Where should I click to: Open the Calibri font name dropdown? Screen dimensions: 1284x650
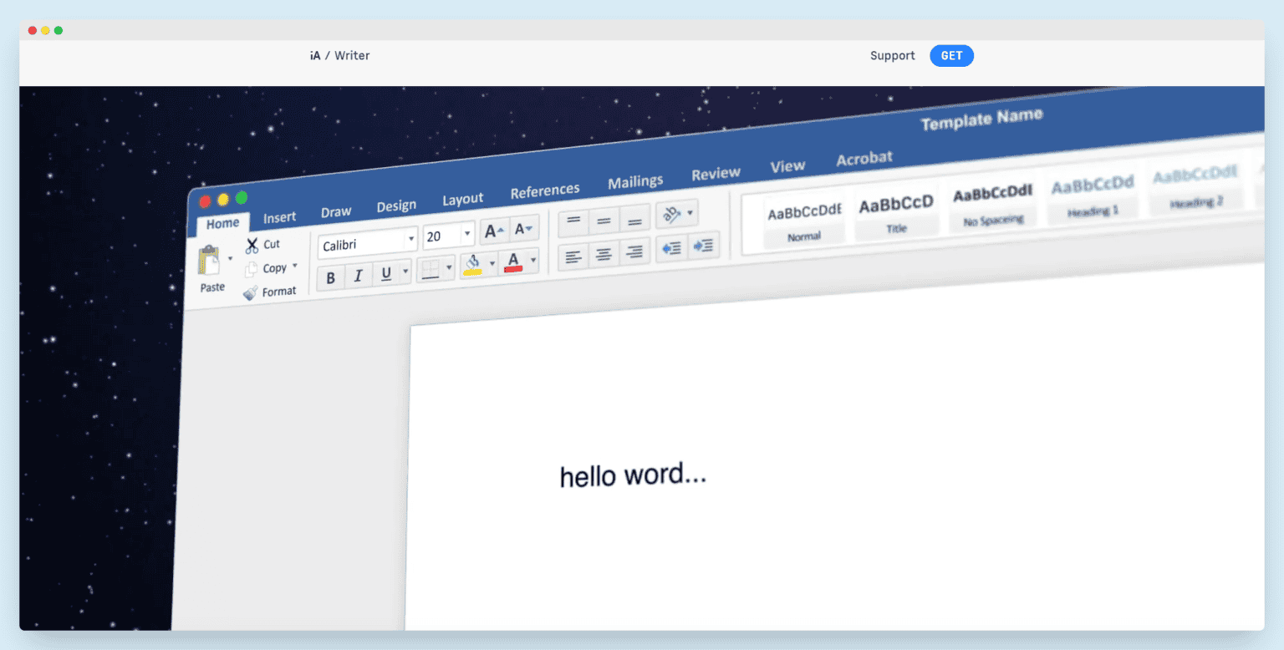click(410, 240)
